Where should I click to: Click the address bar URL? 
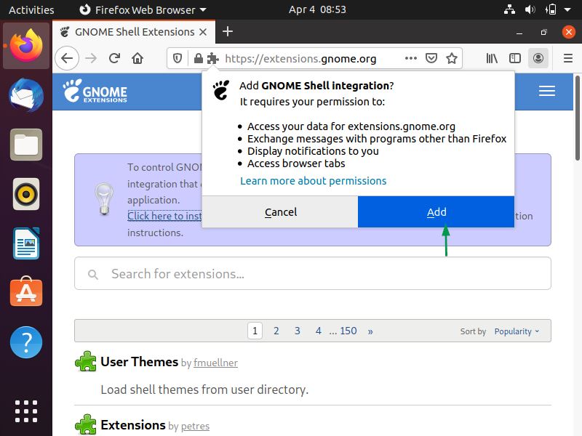click(300, 59)
